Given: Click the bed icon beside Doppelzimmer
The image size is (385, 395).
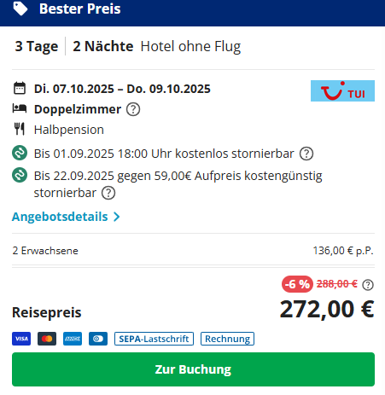Looking at the screenshot, I should tap(20, 108).
